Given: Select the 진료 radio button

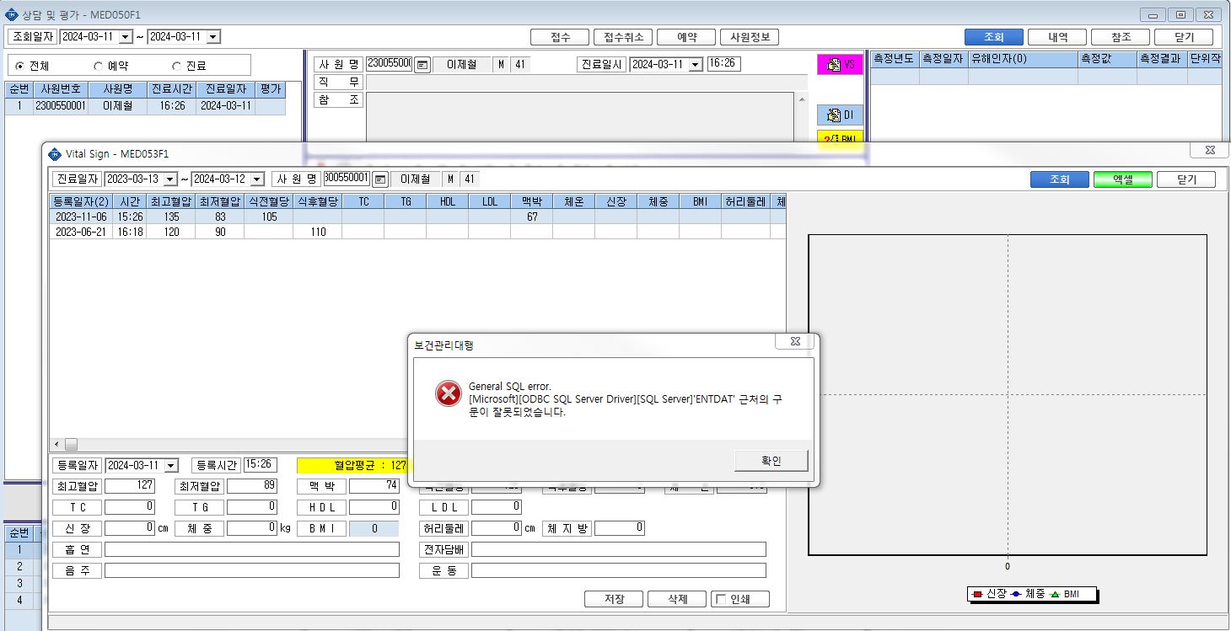Looking at the screenshot, I should pos(176,66).
